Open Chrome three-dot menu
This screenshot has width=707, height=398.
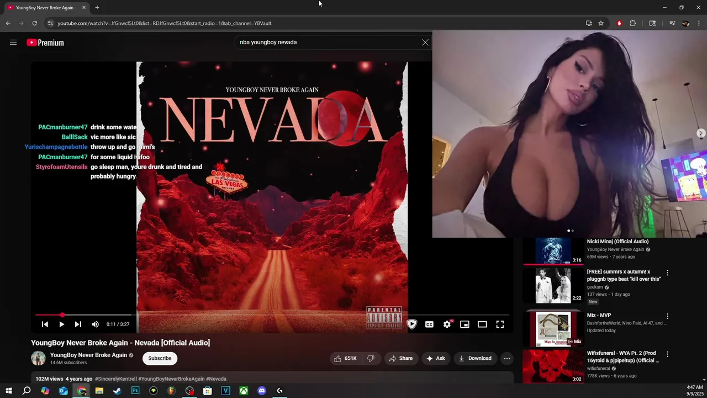click(699, 23)
